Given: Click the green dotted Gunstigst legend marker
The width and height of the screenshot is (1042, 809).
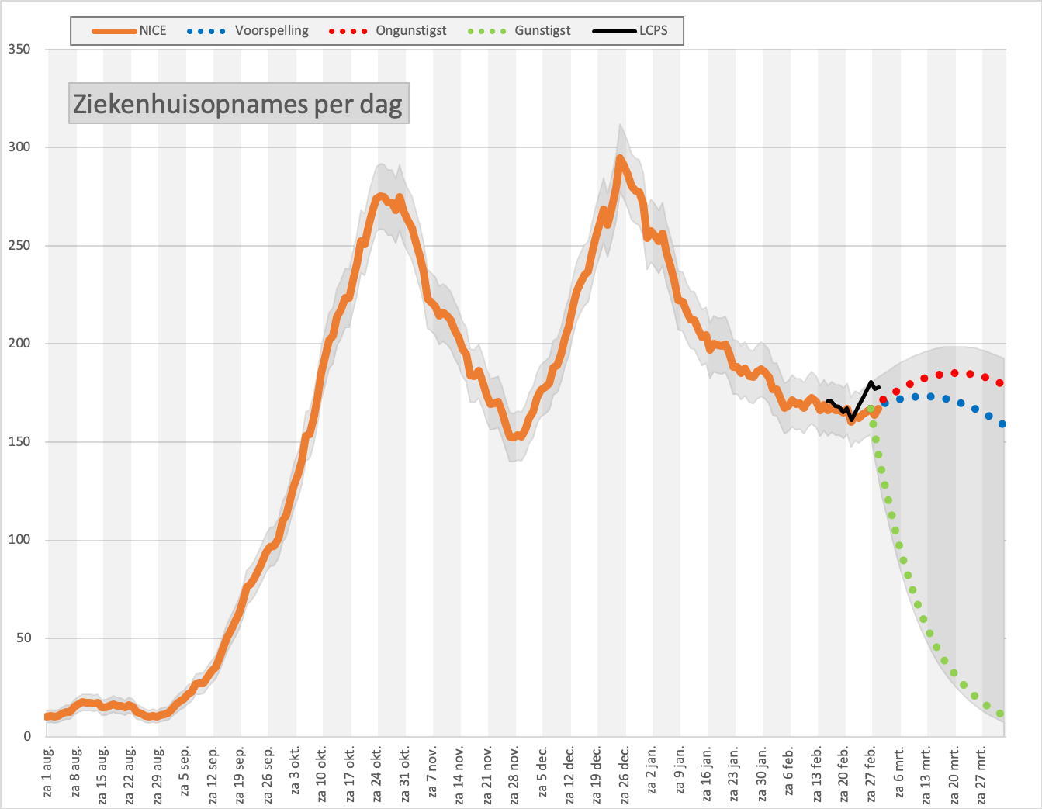Looking at the screenshot, I should click(x=486, y=31).
